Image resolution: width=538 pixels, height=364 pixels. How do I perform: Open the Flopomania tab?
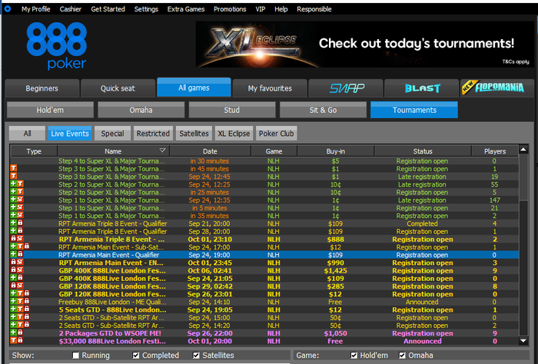(497, 88)
